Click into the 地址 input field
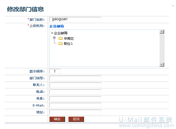Image resolution: width=176 pixels, height=129 pixels. 75,112
